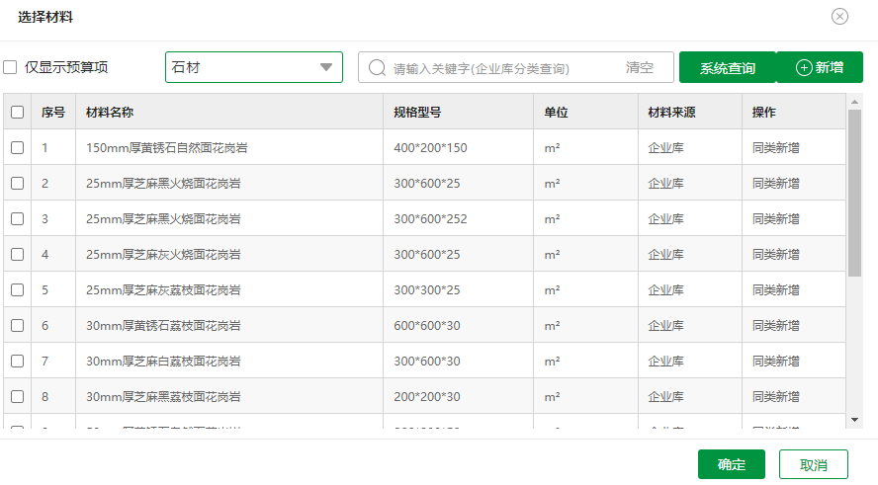Click 同类新增 link in row 2
This screenshot has height=485, width=878.
coord(775,183)
